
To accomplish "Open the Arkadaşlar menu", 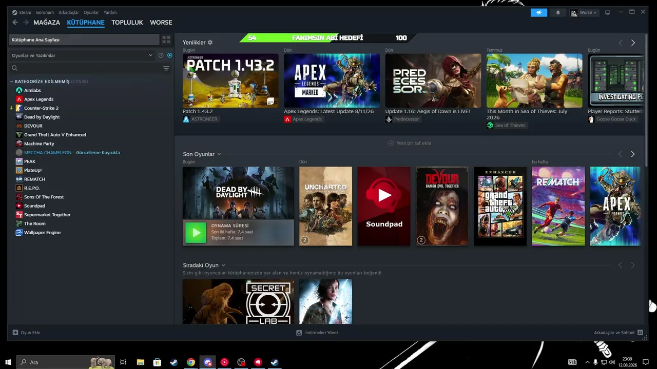I will pyautogui.click(x=69, y=12).
